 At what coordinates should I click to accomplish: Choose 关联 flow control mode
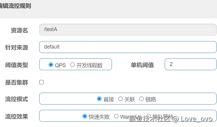120,99
